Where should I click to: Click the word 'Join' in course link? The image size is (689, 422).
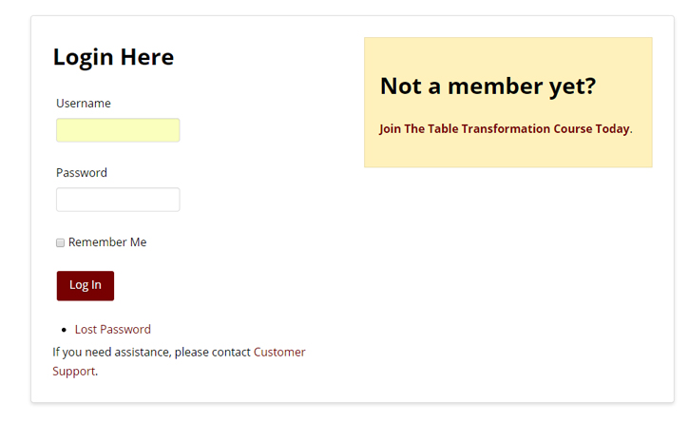[x=390, y=129]
